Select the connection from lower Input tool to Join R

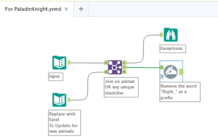(88, 86)
